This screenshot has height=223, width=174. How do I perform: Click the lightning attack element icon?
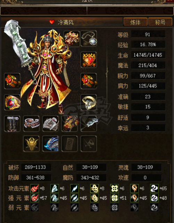pos(75,189)
